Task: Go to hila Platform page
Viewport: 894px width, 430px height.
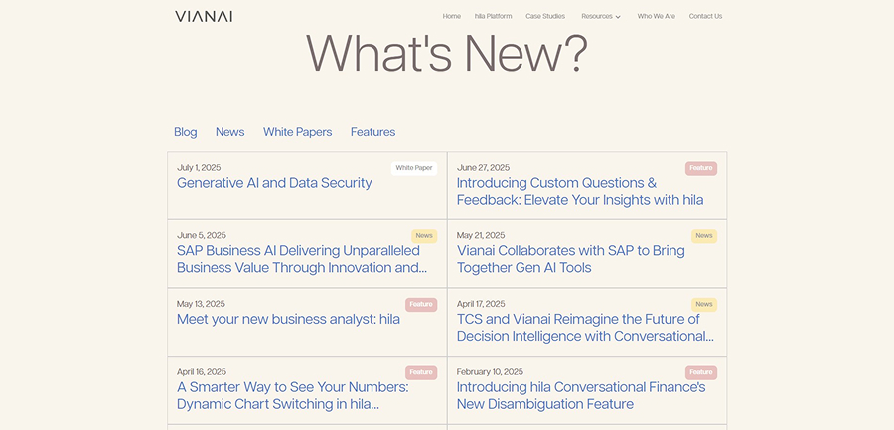Action: tap(493, 16)
